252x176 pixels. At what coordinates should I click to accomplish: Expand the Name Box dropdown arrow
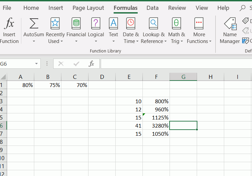[x=36, y=64]
